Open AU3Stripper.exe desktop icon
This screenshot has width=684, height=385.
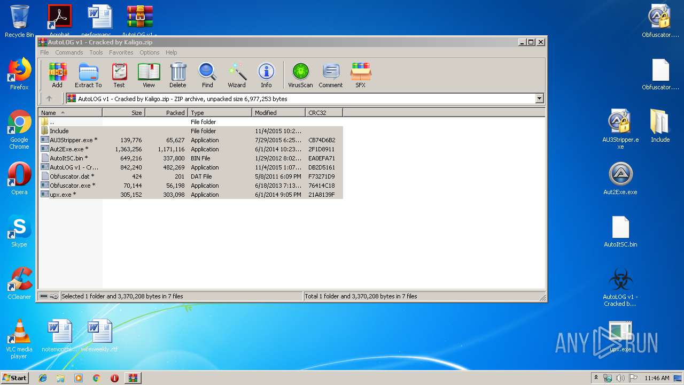coord(620,129)
